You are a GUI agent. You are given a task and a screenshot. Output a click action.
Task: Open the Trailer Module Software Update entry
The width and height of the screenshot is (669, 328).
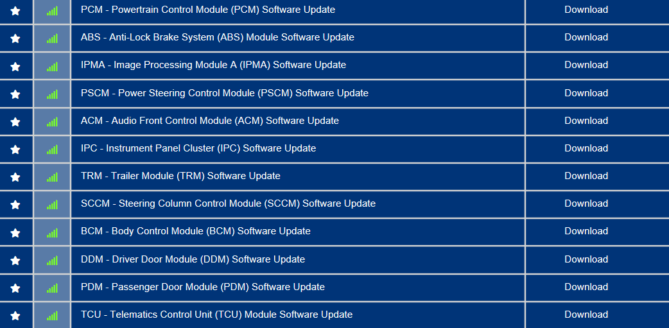(180, 176)
